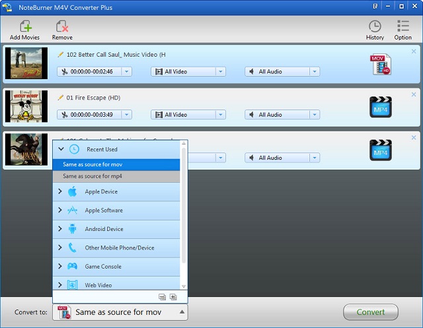Remove the Fire Escape row using its X

pos(414,94)
